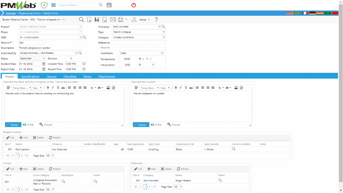Viewport: 343px width, 193px height.
Task: Click the print icon
Action: (x=121, y=20)
